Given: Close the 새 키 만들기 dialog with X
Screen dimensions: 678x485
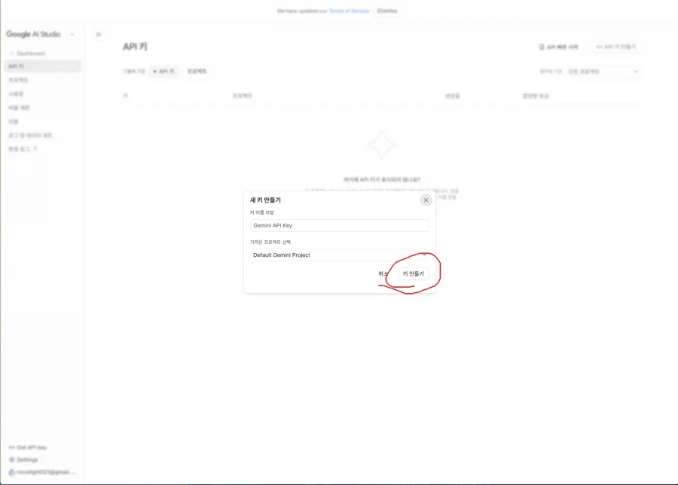Looking at the screenshot, I should (x=426, y=200).
